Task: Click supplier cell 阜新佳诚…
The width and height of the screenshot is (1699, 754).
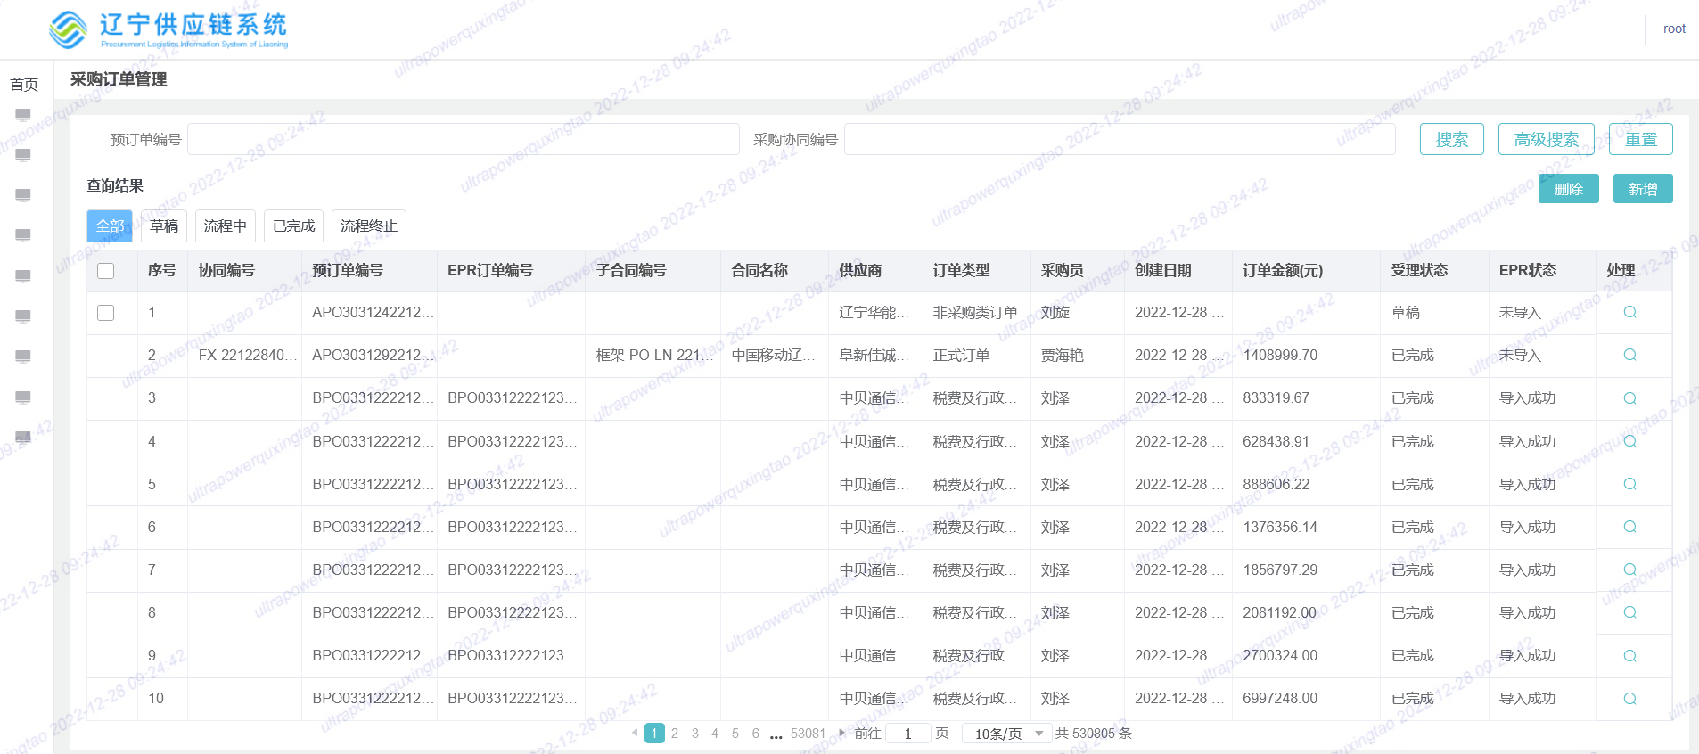Action: tap(874, 355)
